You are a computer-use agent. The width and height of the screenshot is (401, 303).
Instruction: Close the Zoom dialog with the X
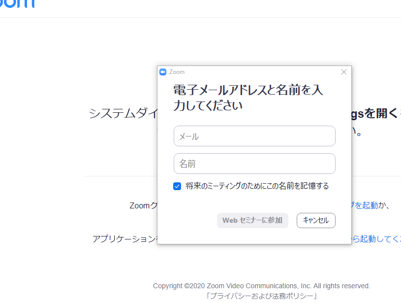click(344, 72)
